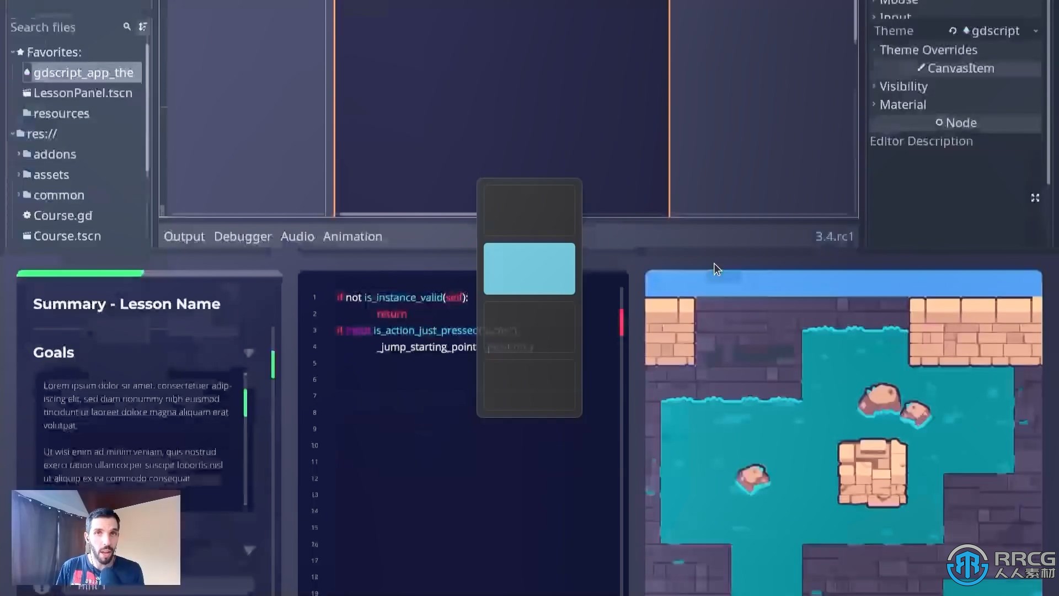
Task: Click the fullscreen expand icon top-right
Action: tap(1035, 197)
